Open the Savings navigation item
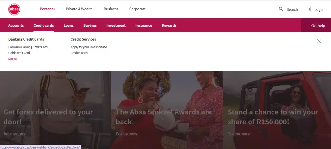This screenshot has height=149, width=331. (x=90, y=25)
